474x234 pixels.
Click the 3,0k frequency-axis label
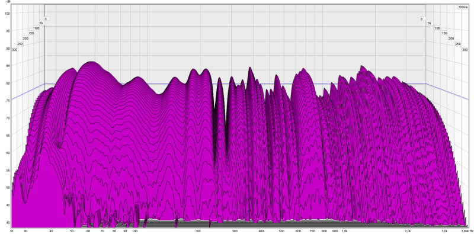click(x=445, y=231)
